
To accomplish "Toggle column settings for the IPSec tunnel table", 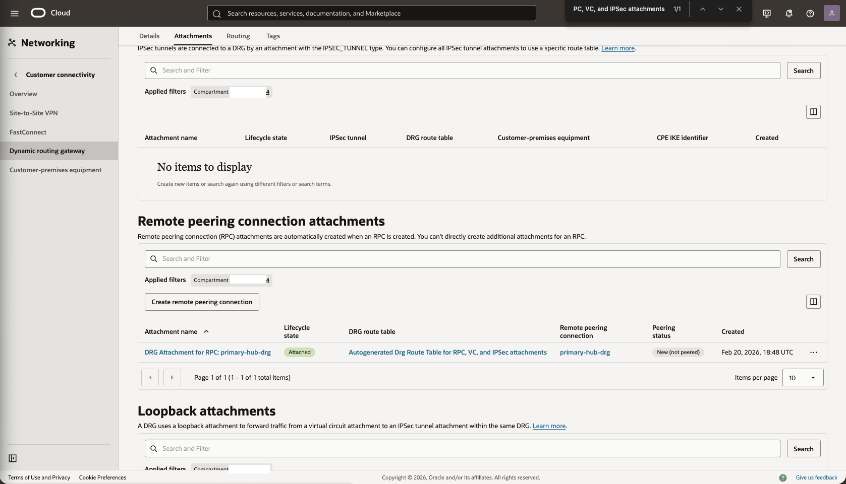I will tap(813, 112).
